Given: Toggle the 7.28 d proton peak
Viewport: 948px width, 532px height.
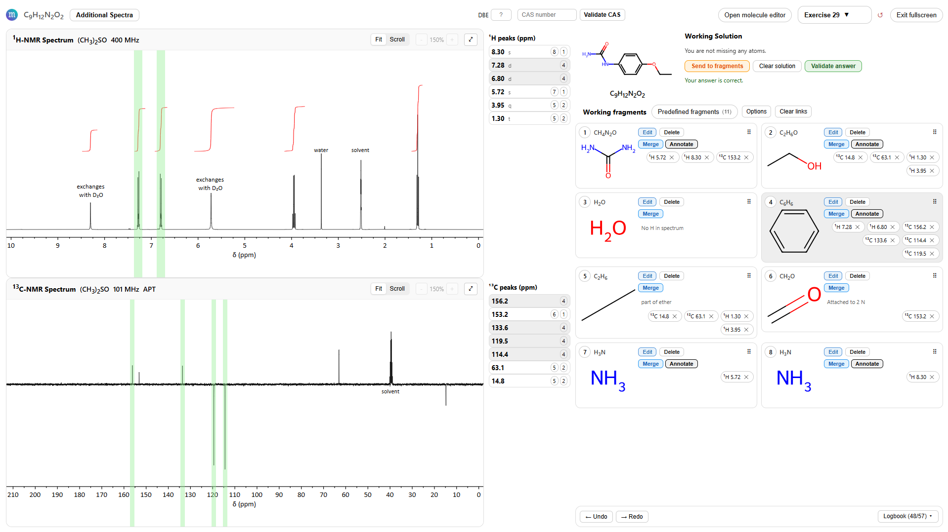Looking at the screenshot, I should click(529, 65).
